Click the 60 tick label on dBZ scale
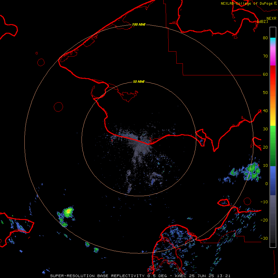This screenshot has width=278, height=278. pos(265,74)
